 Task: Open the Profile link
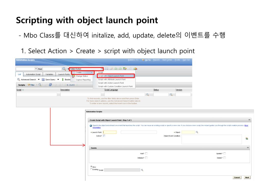pos(177,60)
